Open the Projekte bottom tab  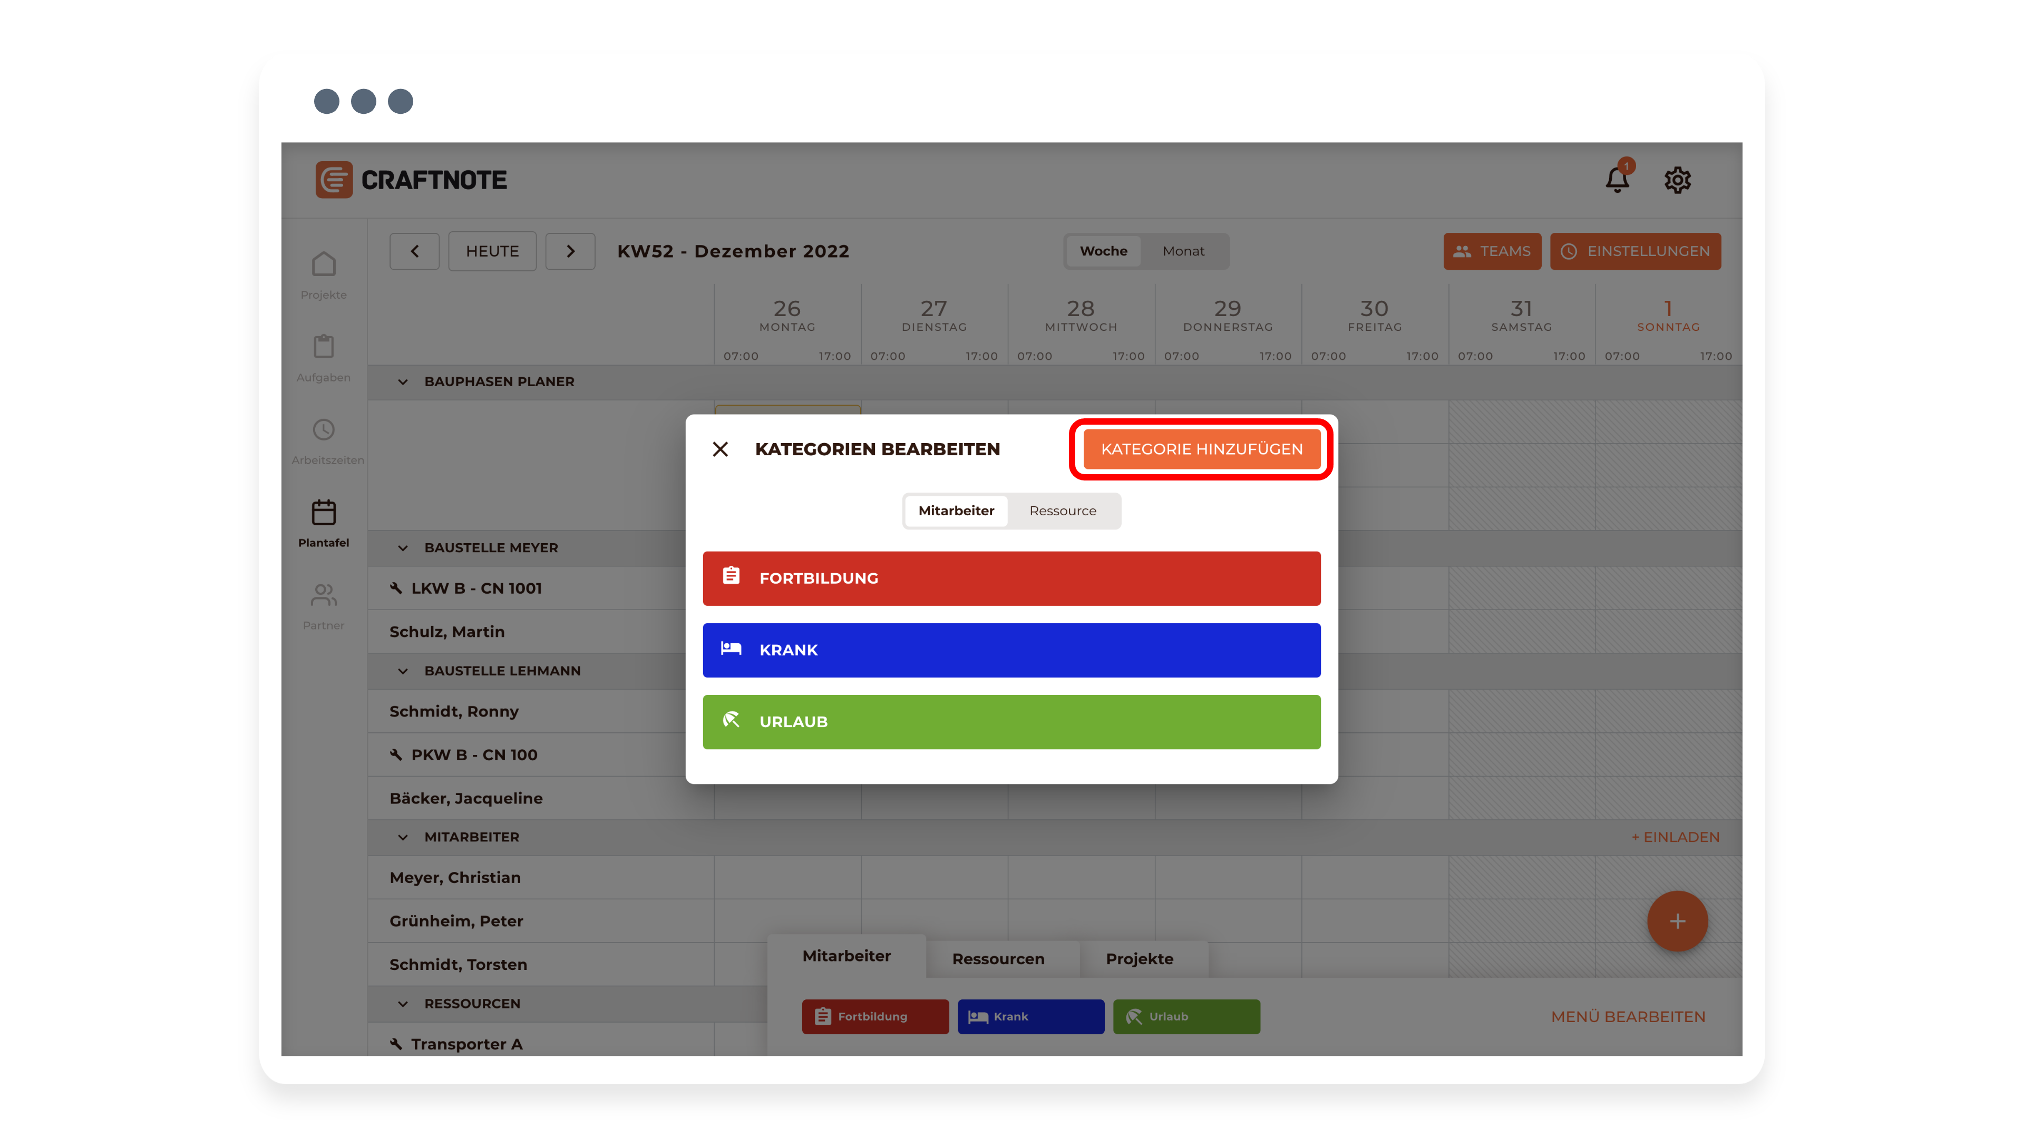[x=1139, y=959]
